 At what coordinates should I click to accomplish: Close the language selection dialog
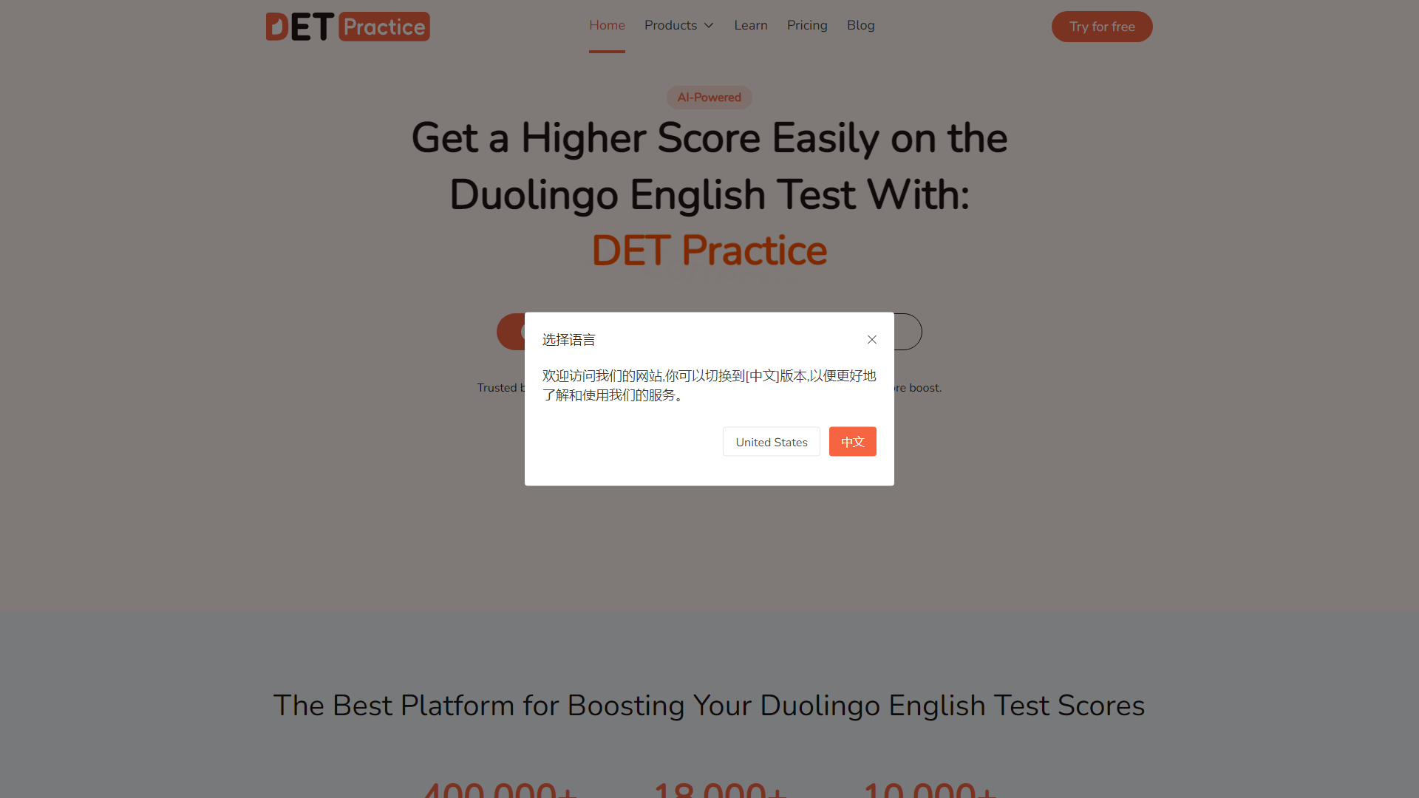(871, 339)
